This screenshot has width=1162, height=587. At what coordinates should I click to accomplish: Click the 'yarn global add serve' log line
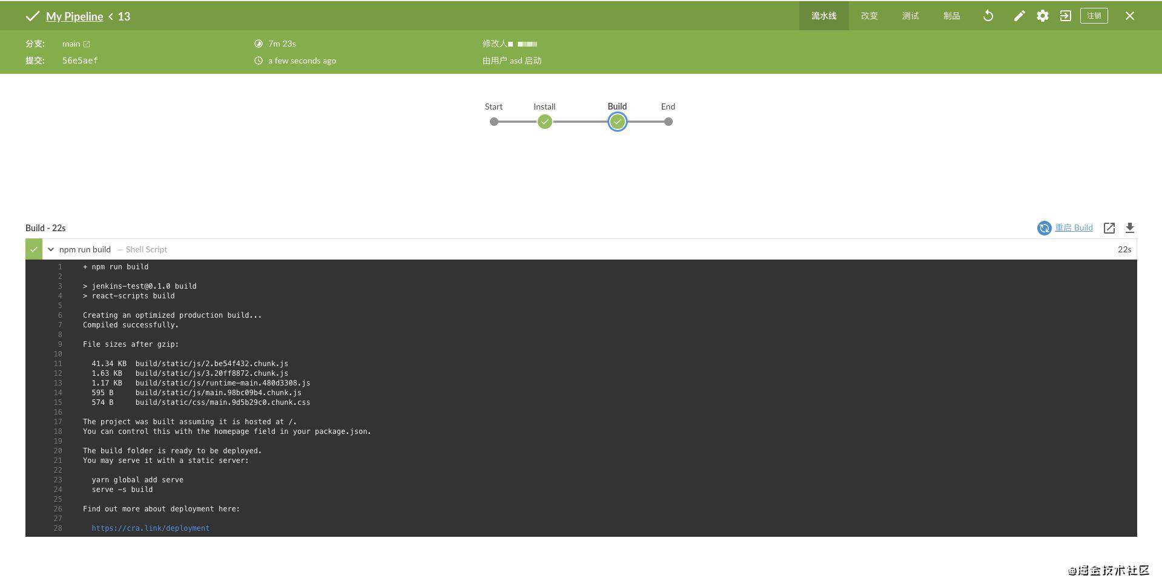(x=137, y=480)
